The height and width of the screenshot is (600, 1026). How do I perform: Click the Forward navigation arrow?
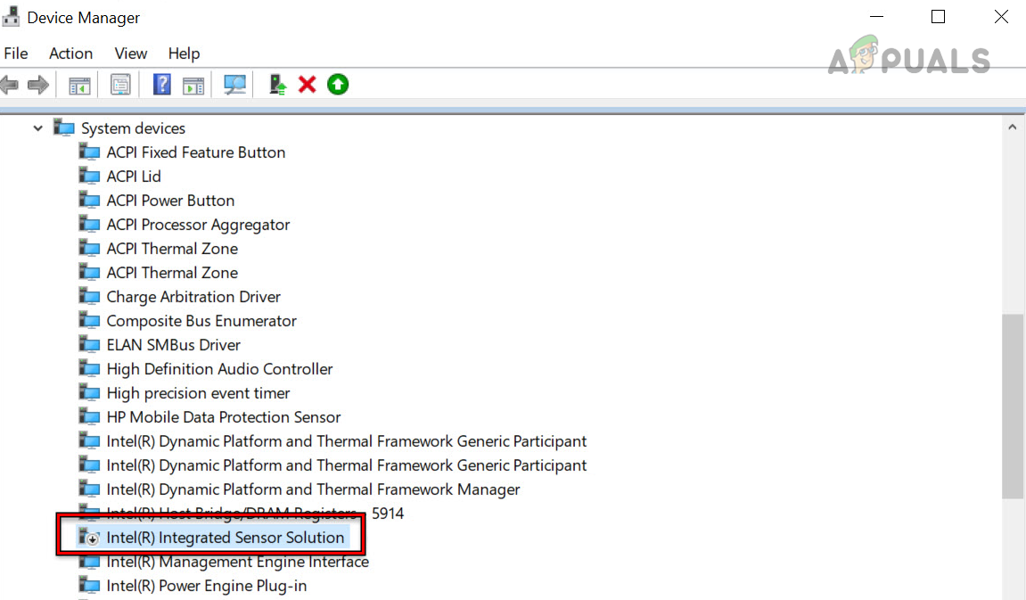point(37,85)
